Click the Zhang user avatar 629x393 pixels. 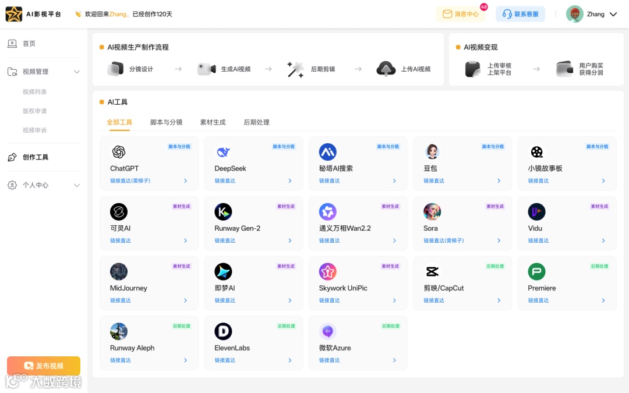pos(574,14)
